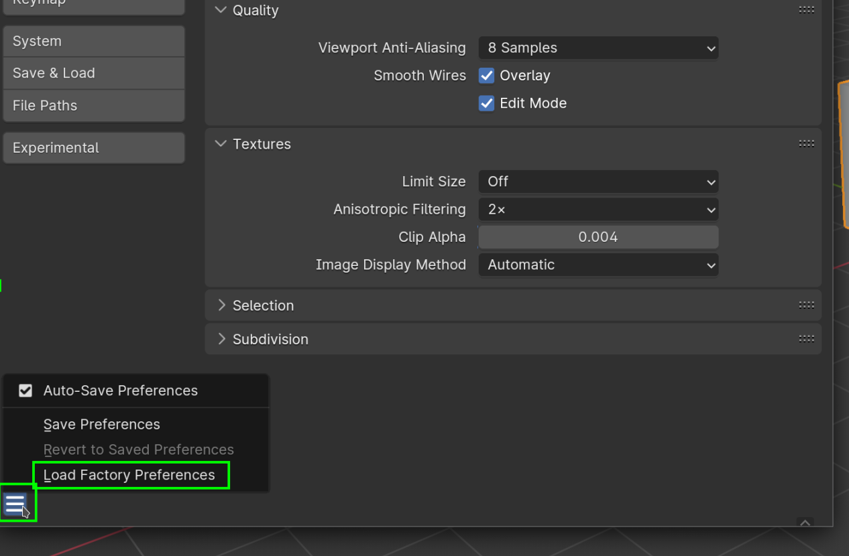Click the hamburger preferences menu button
This screenshot has width=849, height=556.
[15, 504]
